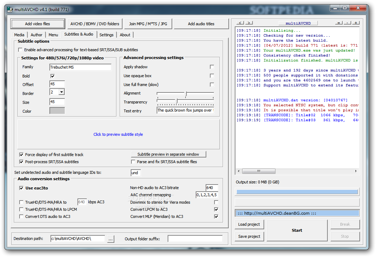This screenshot has height=257, width=376.
Task: Enable TrueHD/DTS-MA/HRA to kbps AC3
Action: (x=21, y=202)
